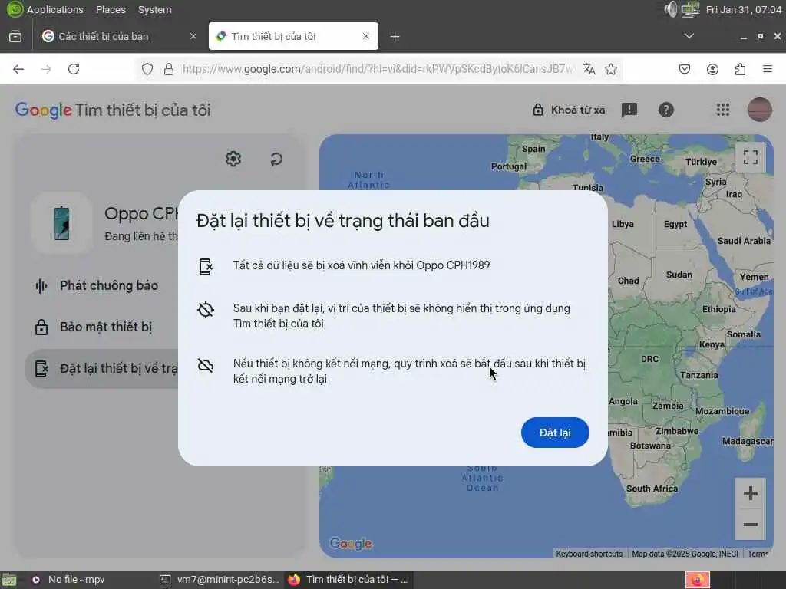Open the Places menu
The height and width of the screenshot is (589, 786).
(111, 9)
